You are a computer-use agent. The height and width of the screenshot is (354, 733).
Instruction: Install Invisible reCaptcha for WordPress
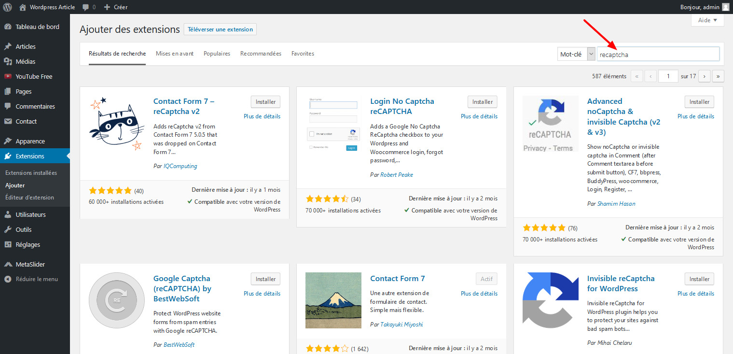tap(699, 279)
